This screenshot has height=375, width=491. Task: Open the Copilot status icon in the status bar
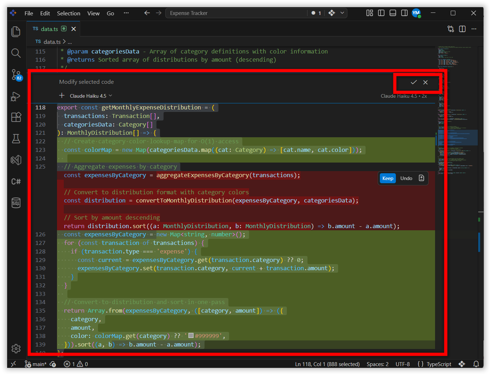462,364
